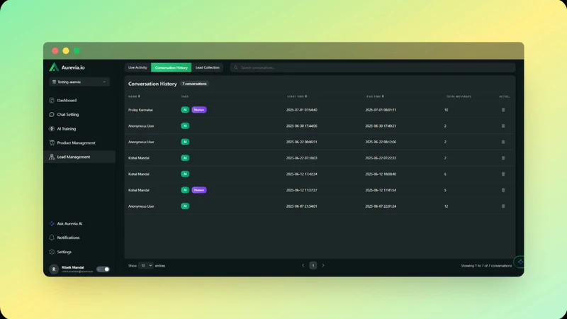Screen dimensions: 567x319
Task: Delete Kishal Mandal conversation with 5 messages
Action: [503, 190]
